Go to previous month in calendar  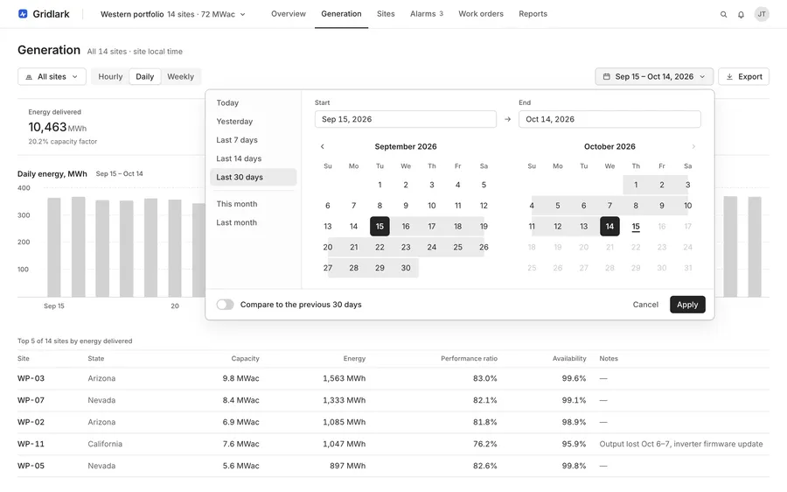pyautogui.click(x=322, y=147)
